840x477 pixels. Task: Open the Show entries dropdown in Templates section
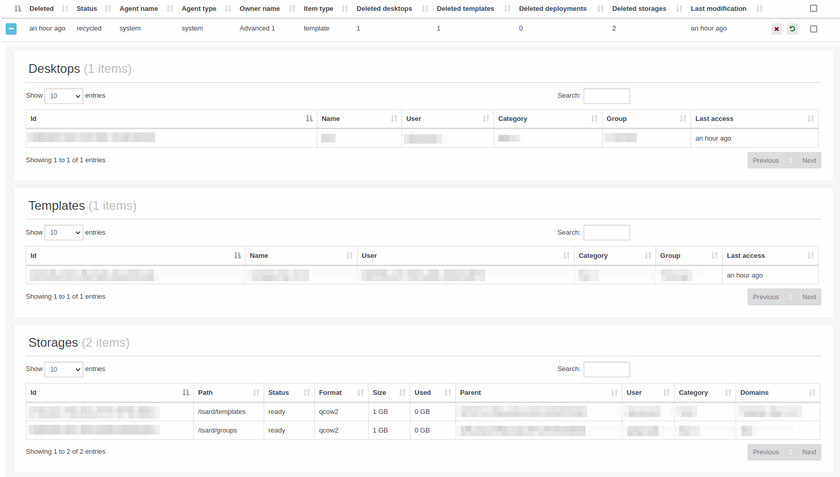pyautogui.click(x=64, y=233)
